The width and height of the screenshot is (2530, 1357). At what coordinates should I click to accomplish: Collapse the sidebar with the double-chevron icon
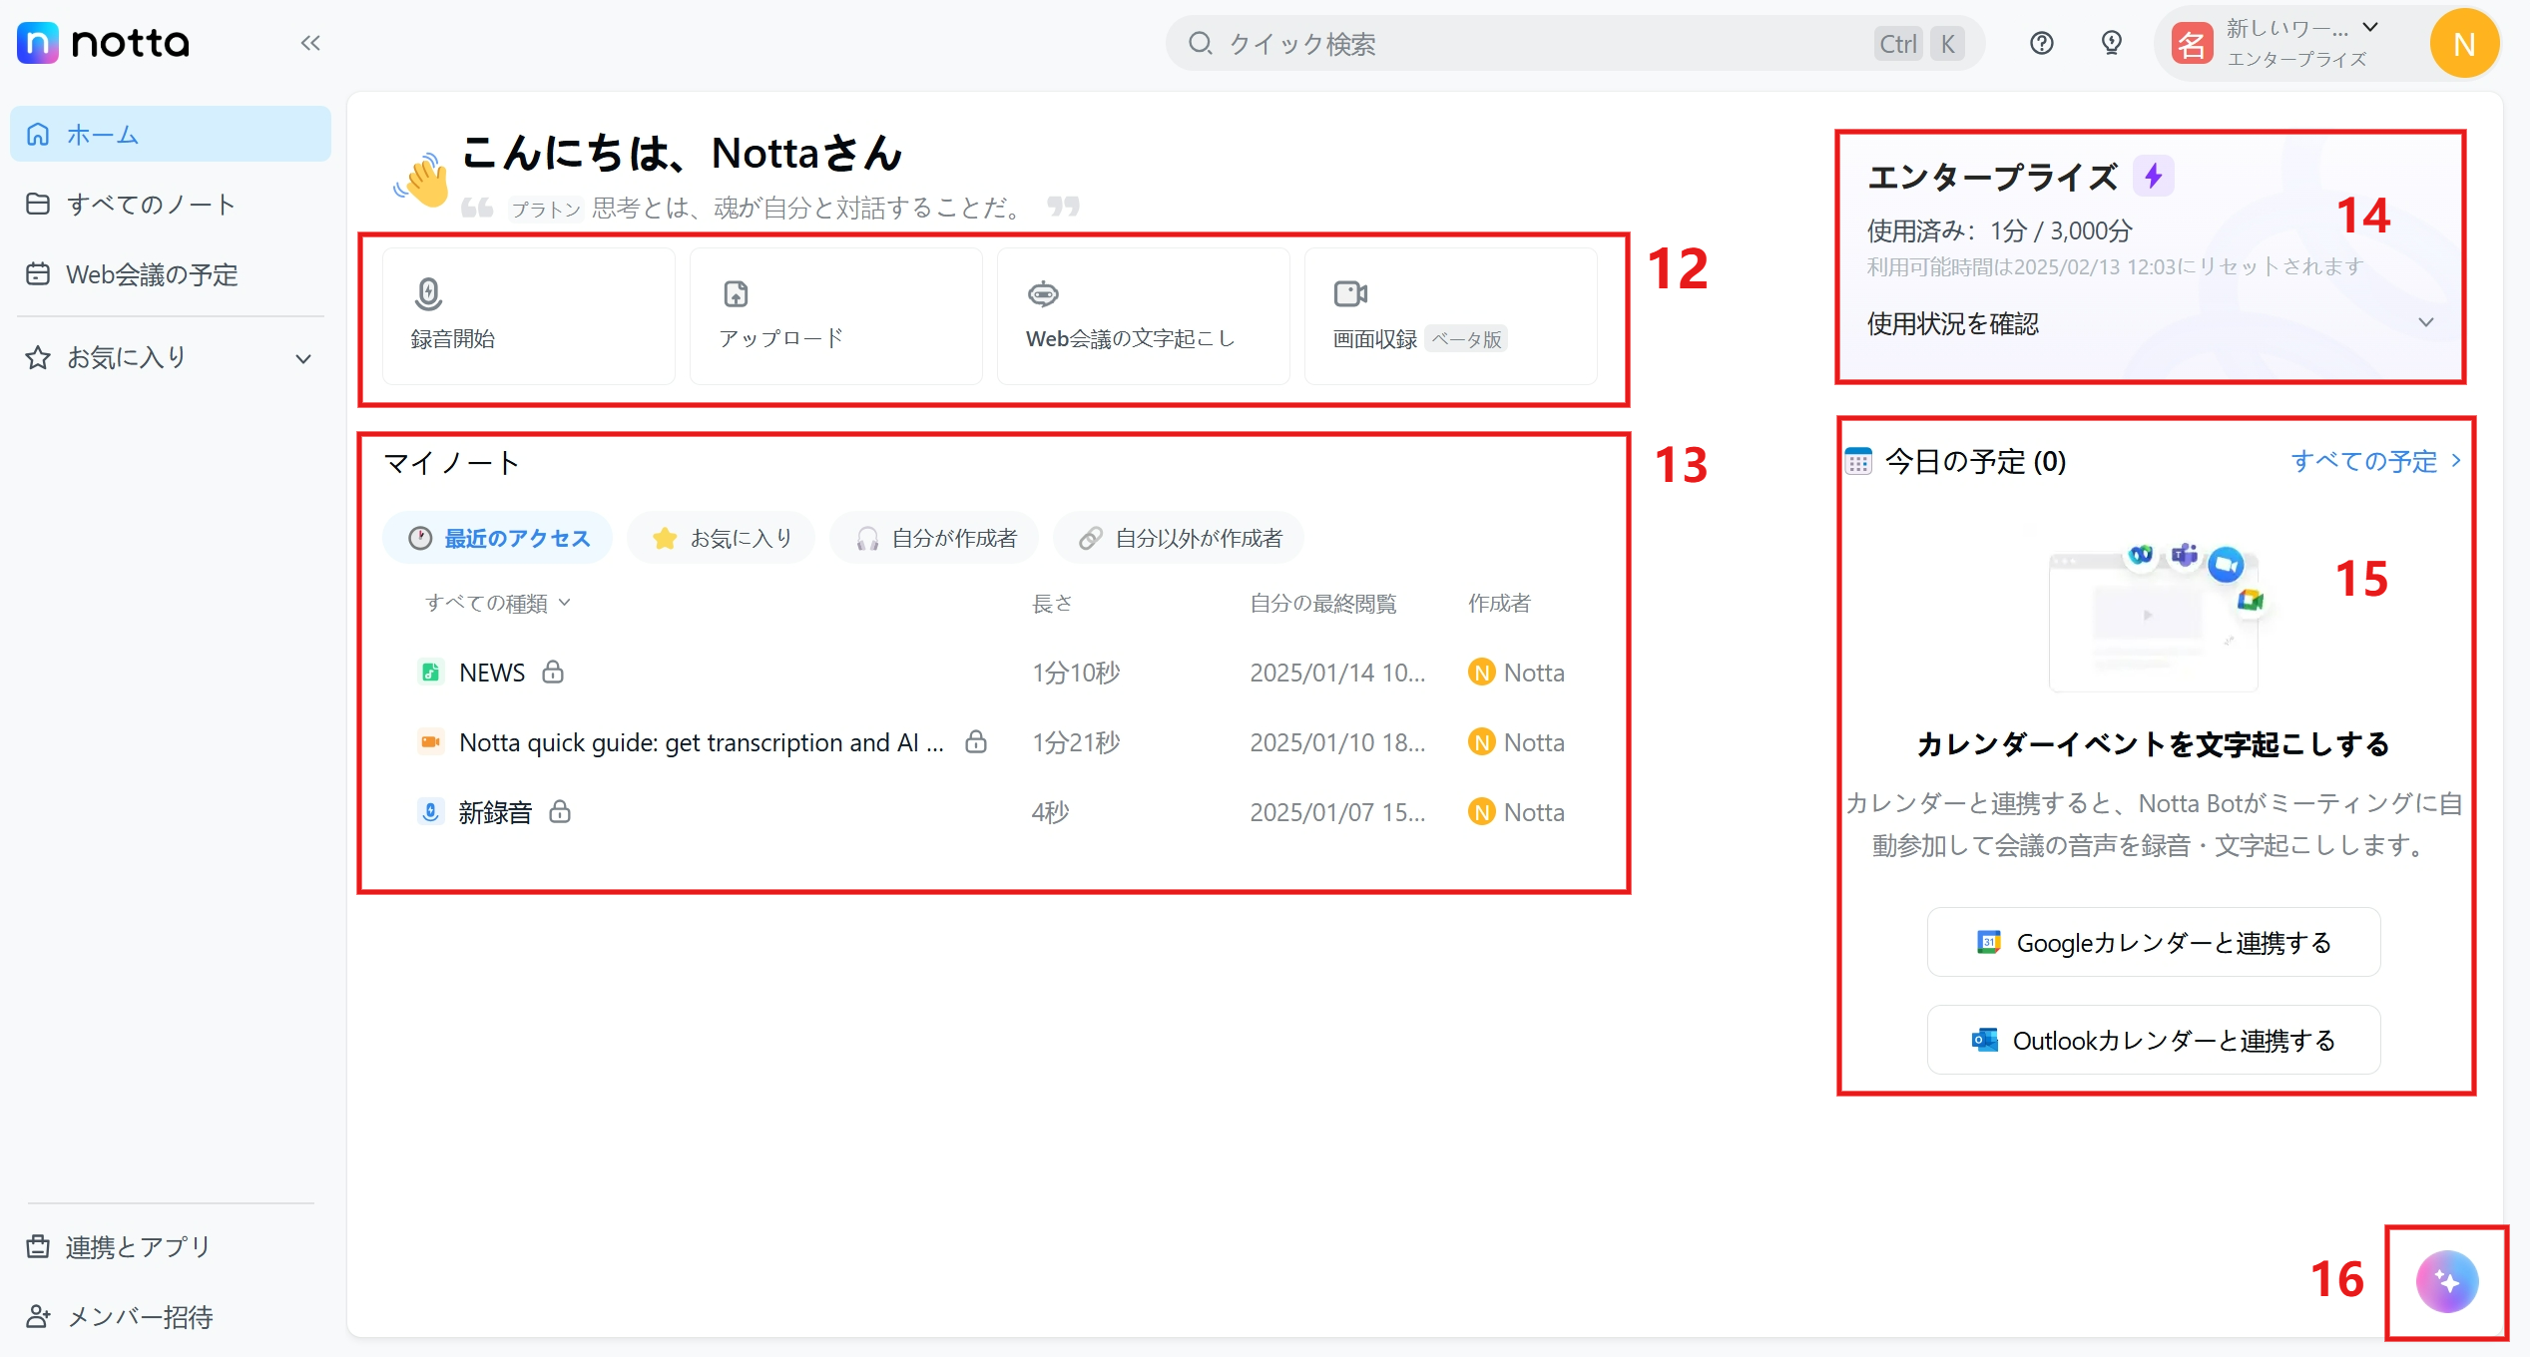tap(310, 43)
